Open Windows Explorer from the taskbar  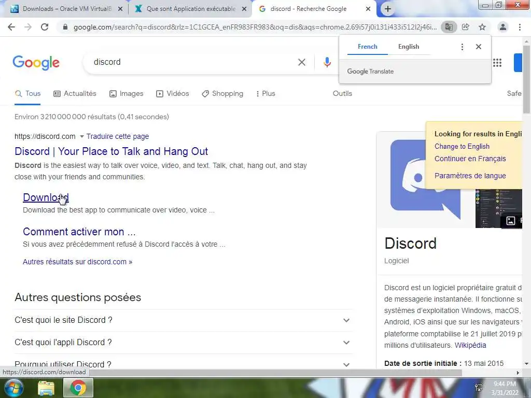tap(46, 388)
